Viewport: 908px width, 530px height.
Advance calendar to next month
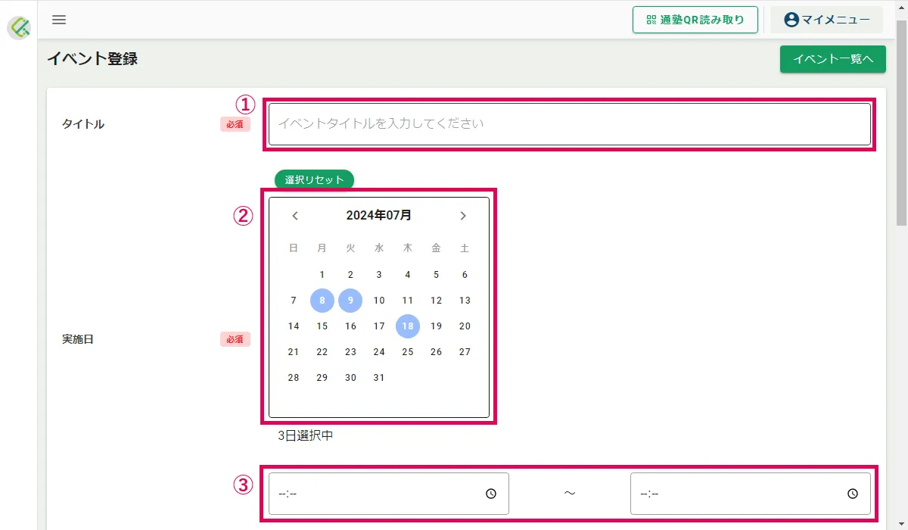(463, 216)
